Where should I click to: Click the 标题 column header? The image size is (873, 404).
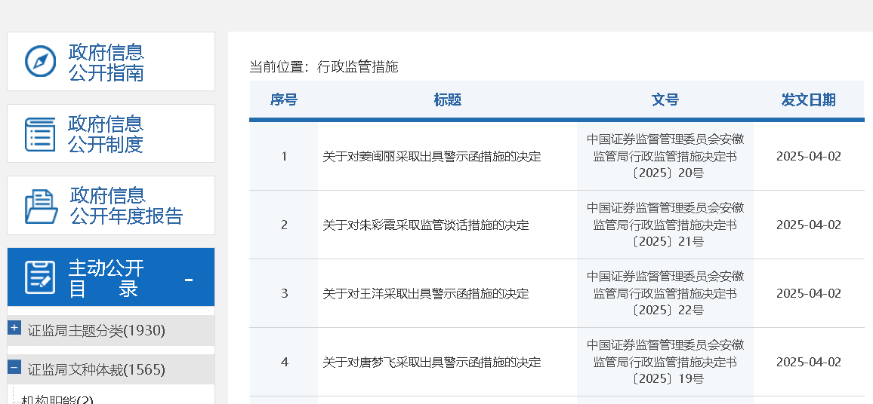tap(448, 100)
